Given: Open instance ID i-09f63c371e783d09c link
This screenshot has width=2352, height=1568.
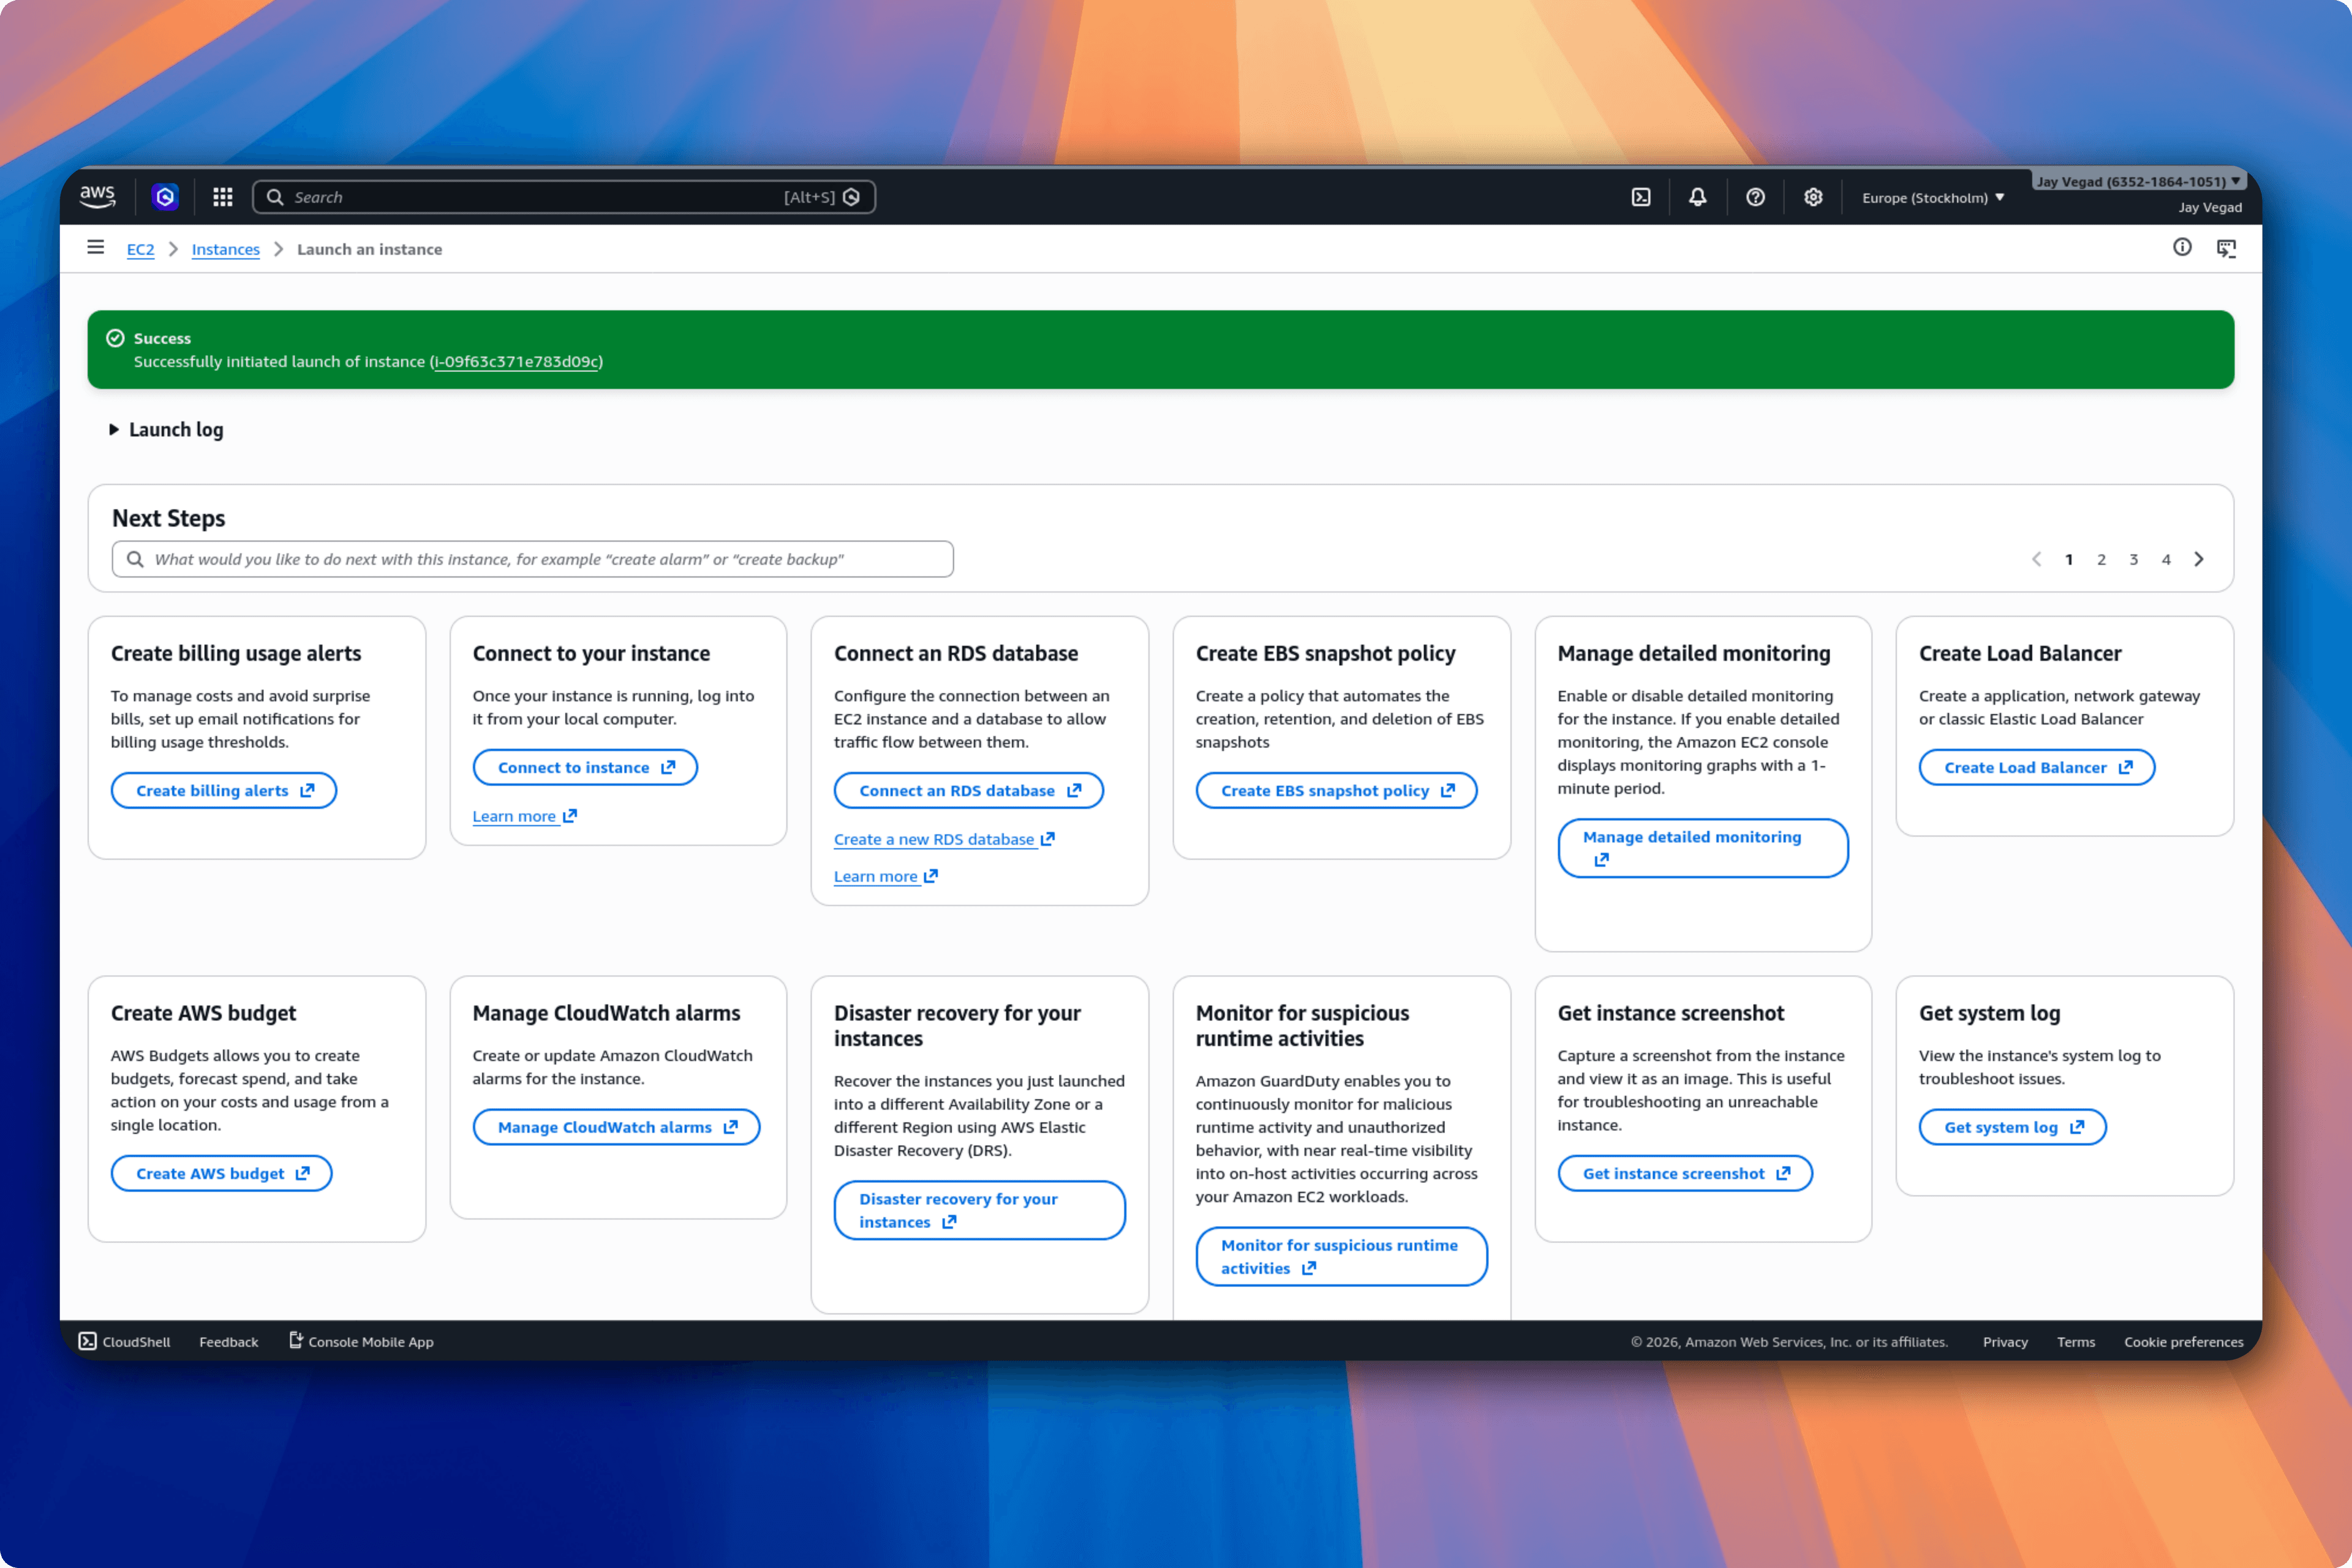Looking at the screenshot, I should [517, 362].
